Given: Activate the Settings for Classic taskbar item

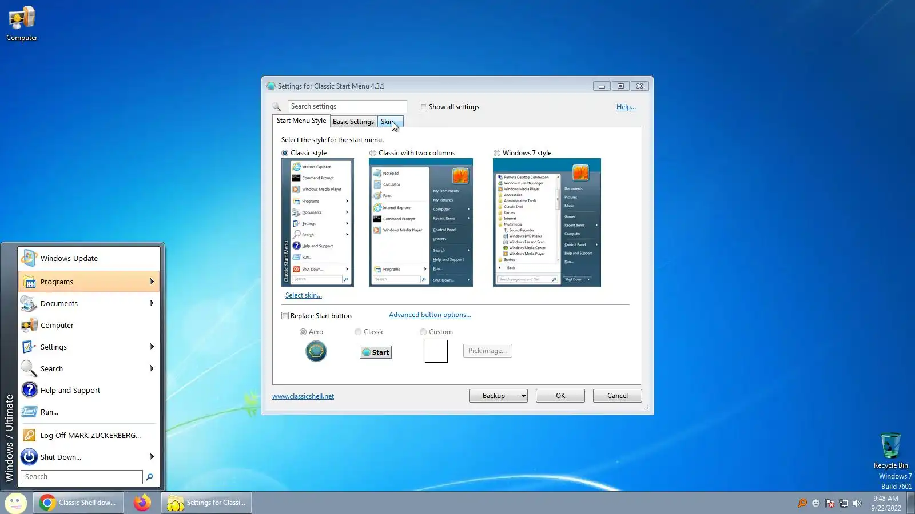Looking at the screenshot, I should coord(206,503).
